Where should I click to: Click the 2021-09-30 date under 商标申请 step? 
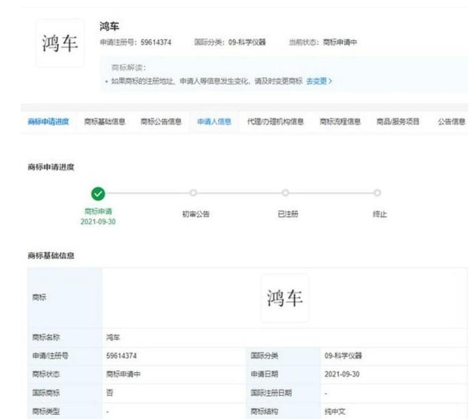click(x=98, y=222)
